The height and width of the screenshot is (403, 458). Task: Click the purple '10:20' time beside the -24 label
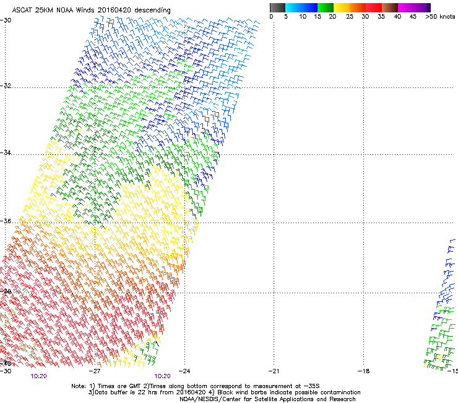tap(162, 376)
